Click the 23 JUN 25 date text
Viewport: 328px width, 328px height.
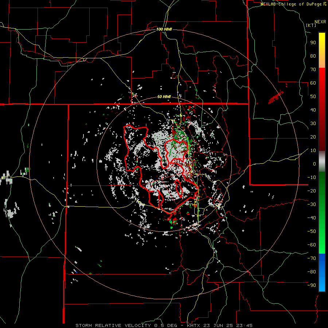click(x=218, y=325)
